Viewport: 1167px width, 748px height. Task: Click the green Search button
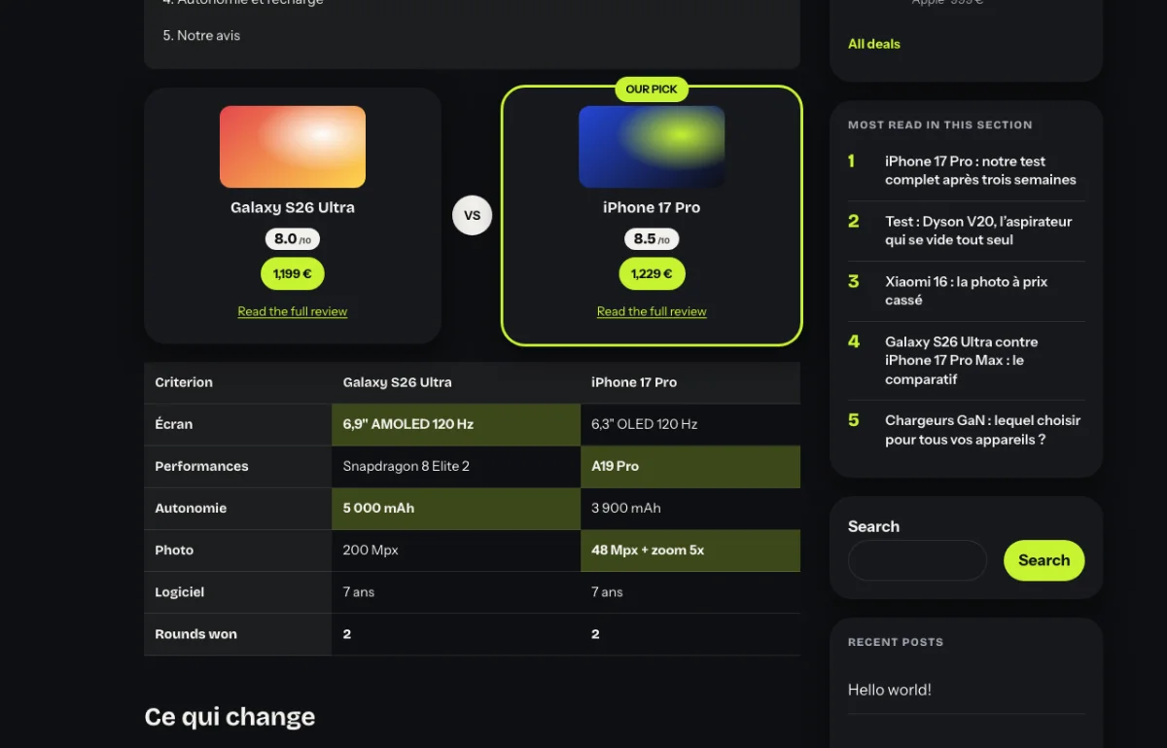[x=1043, y=560]
